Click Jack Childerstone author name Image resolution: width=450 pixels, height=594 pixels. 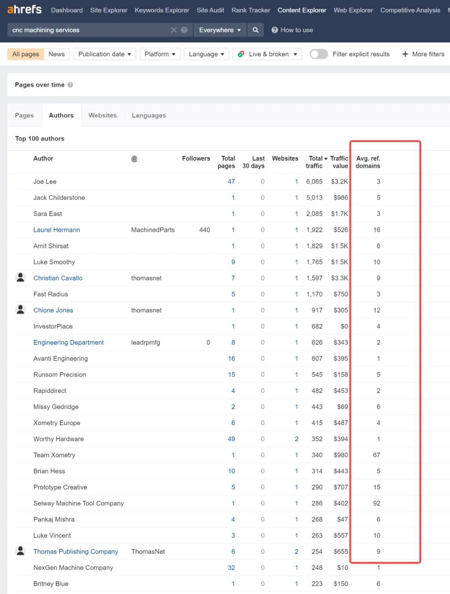pyautogui.click(x=59, y=198)
